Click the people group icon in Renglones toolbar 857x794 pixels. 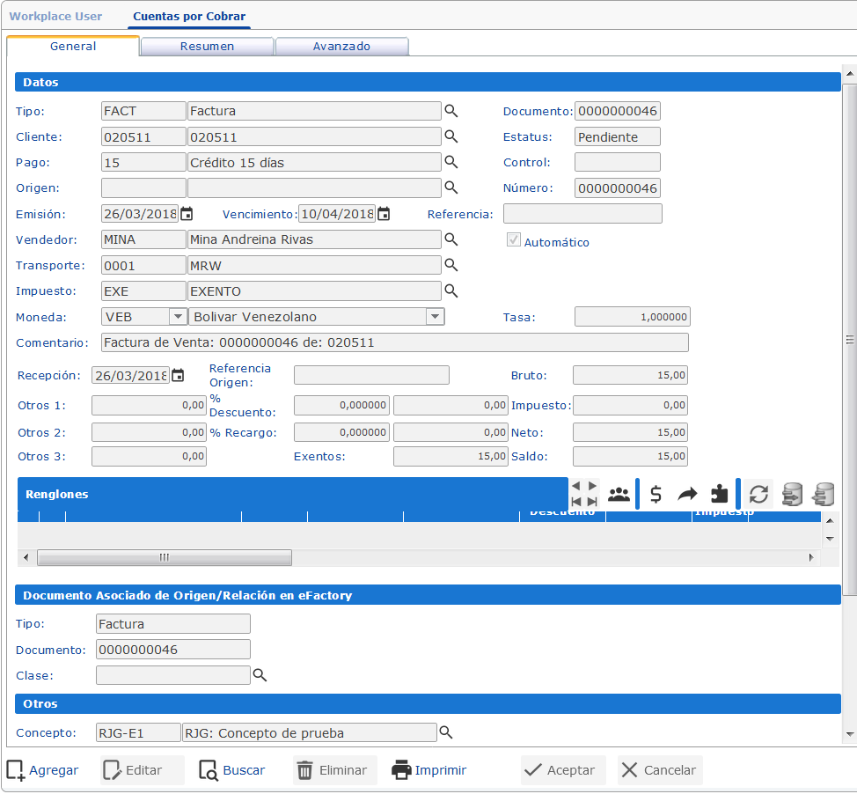point(619,495)
